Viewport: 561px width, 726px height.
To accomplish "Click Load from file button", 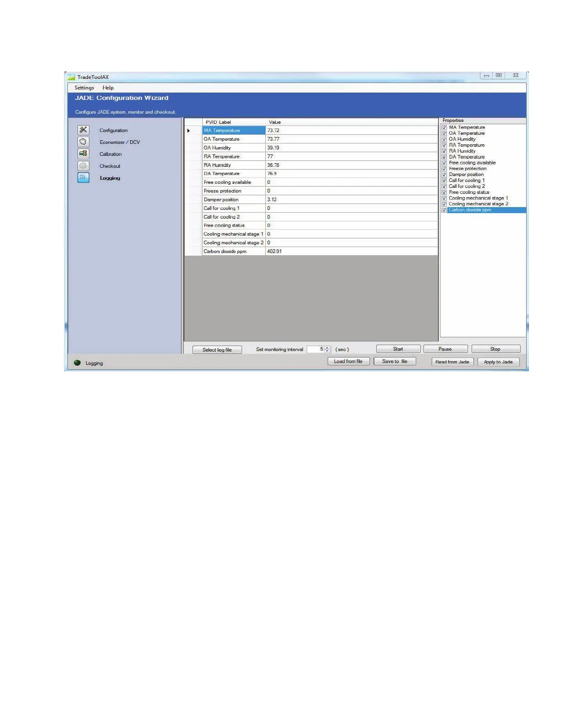I will pos(348,361).
